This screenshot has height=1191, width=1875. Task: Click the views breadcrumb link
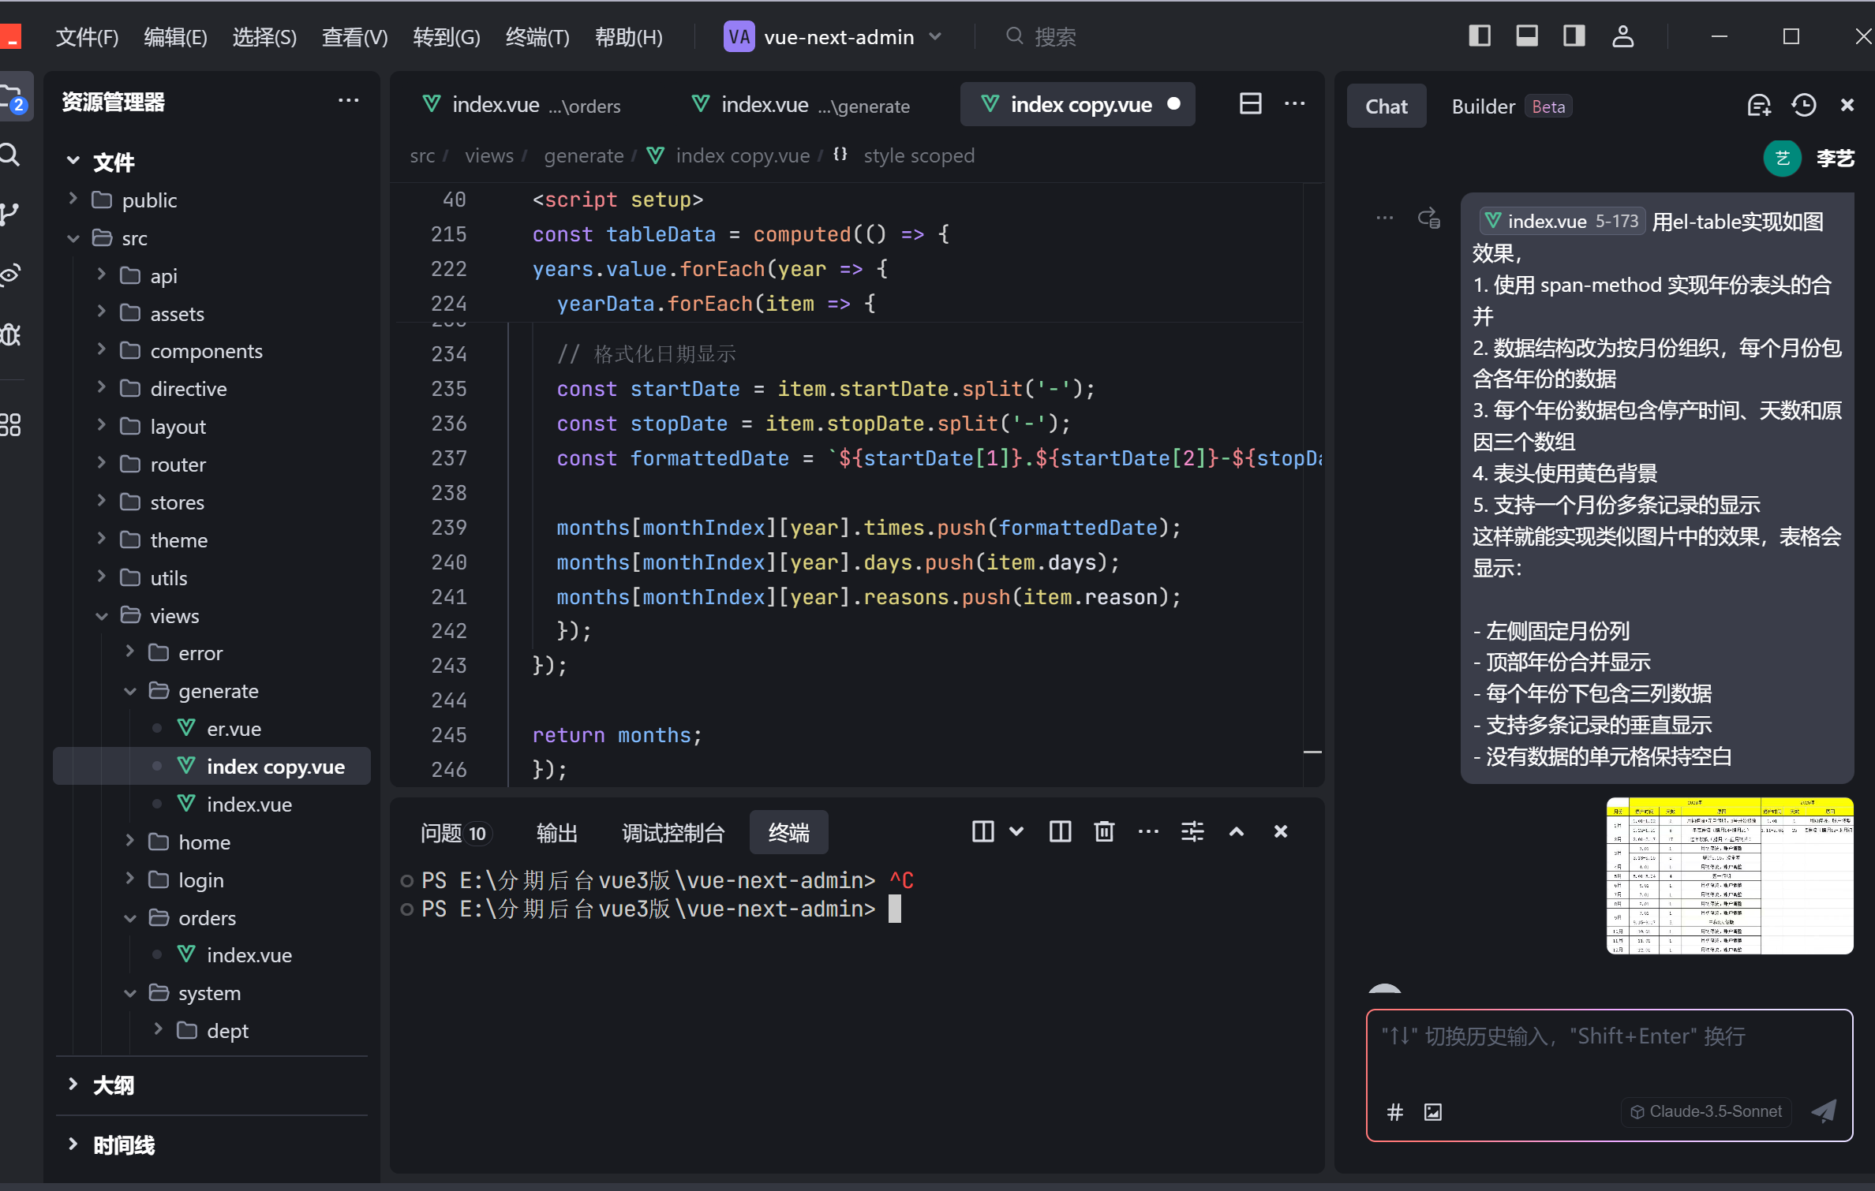click(488, 156)
